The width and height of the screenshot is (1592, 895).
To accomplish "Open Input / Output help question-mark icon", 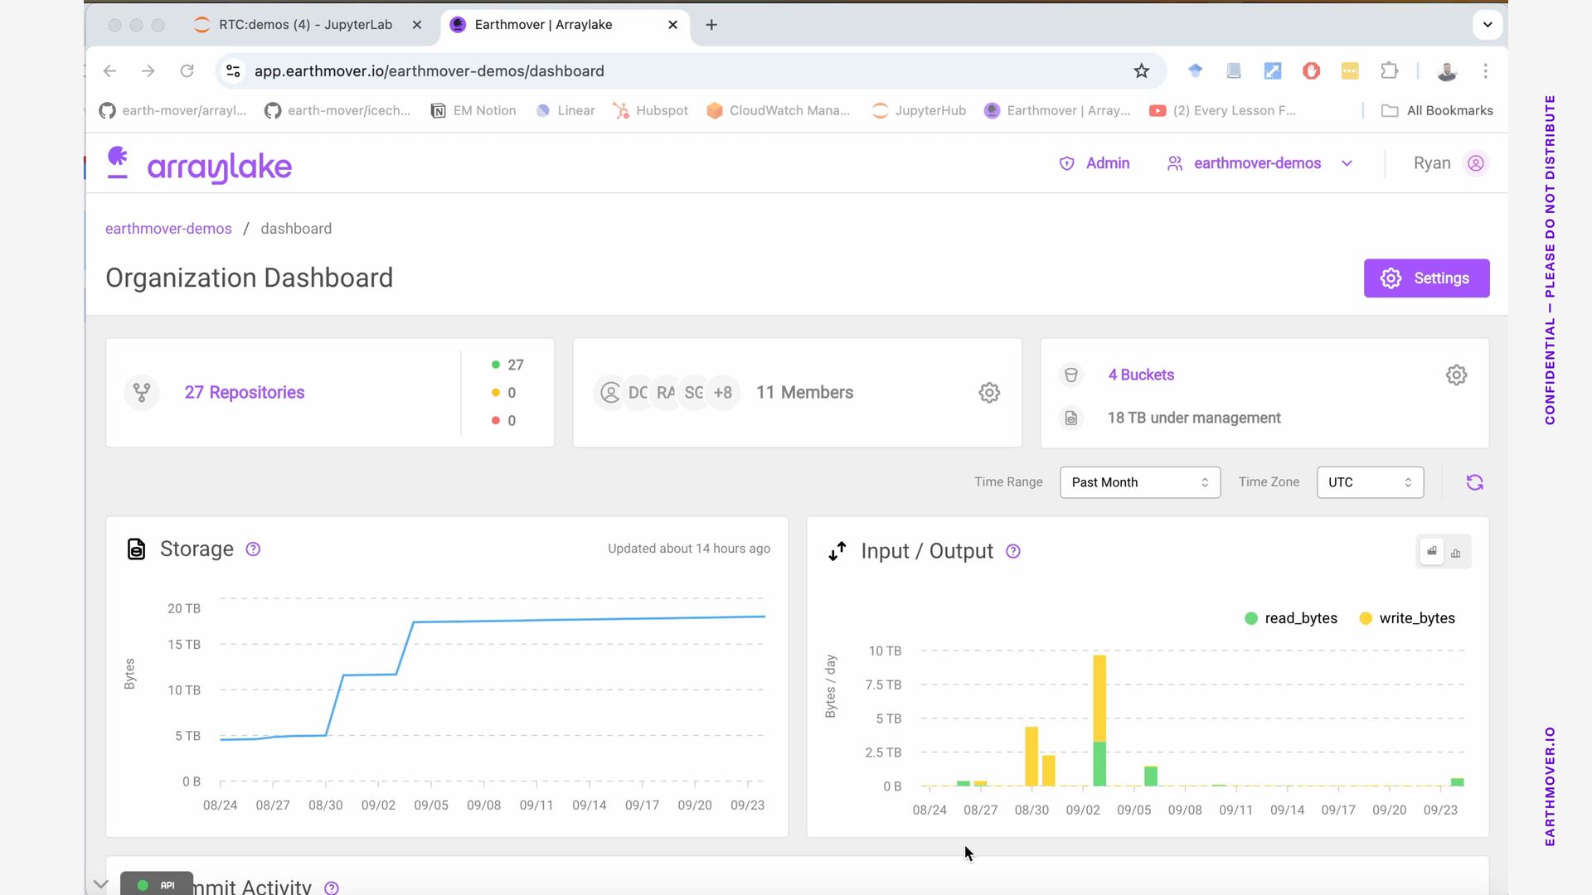I will click(1012, 552).
